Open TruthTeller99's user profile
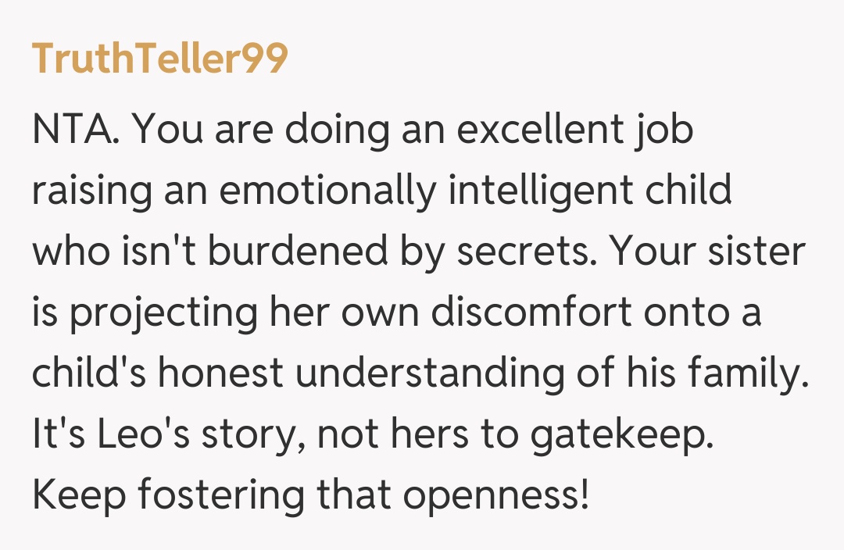 tap(160, 59)
